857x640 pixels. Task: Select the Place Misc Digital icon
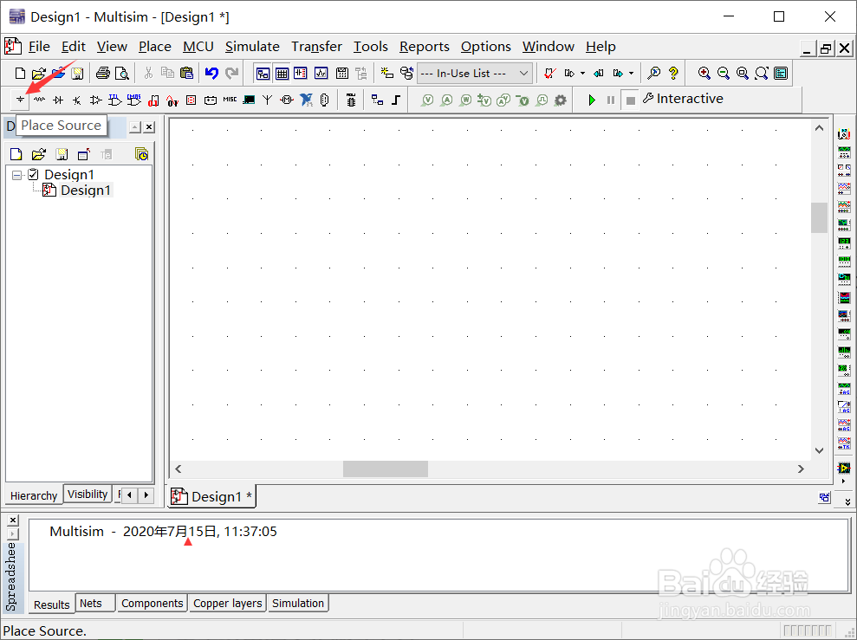153,100
